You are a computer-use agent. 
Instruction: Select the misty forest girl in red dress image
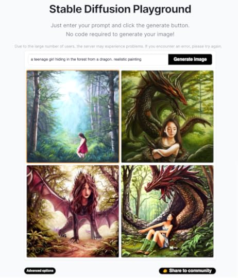pos(73,116)
